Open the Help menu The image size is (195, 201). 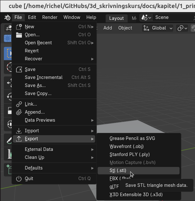coord(91,17)
